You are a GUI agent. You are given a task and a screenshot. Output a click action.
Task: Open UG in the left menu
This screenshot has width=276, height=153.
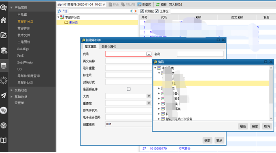pyautogui.click(x=19, y=69)
